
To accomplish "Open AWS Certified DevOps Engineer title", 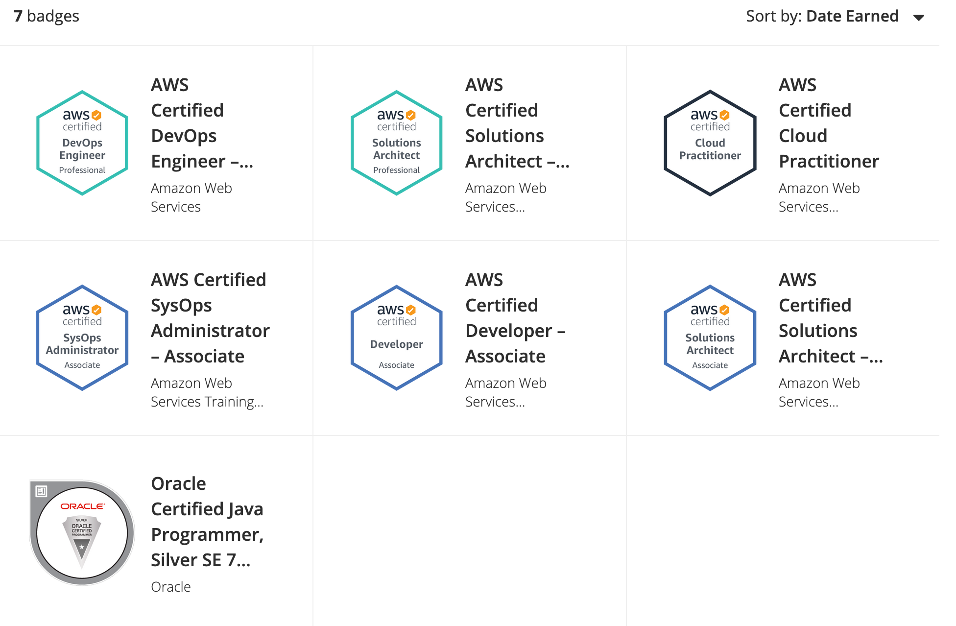I will 202,123.
